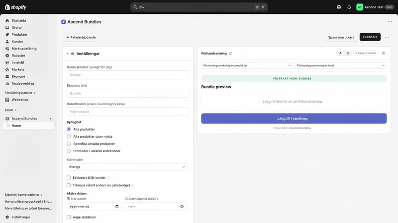Switch to variant A
Screen dimensions: 398x223
pyautogui.click(x=340, y=53)
